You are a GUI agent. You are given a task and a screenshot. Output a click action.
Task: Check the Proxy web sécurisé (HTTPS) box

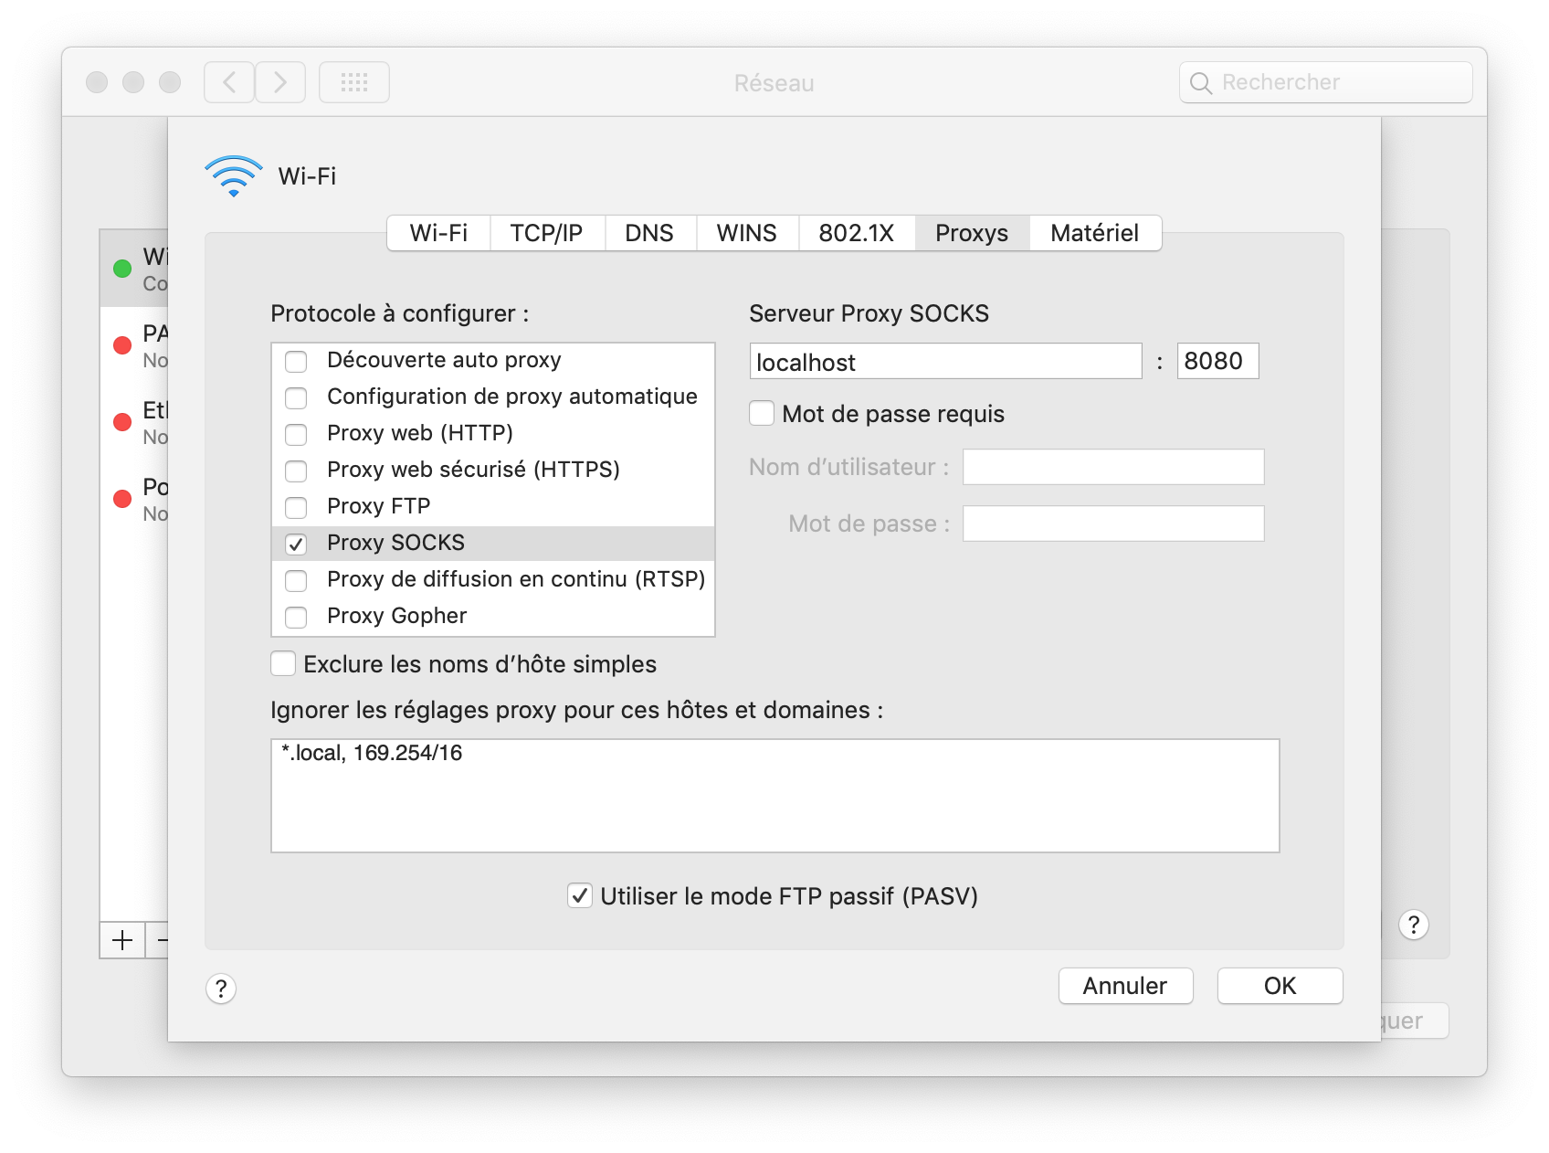pos(296,471)
